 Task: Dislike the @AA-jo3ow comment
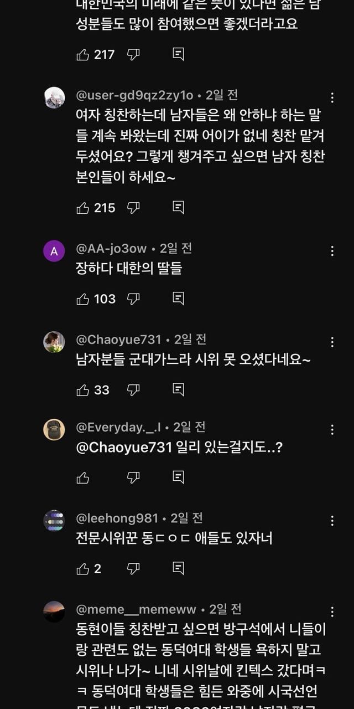(133, 299)
